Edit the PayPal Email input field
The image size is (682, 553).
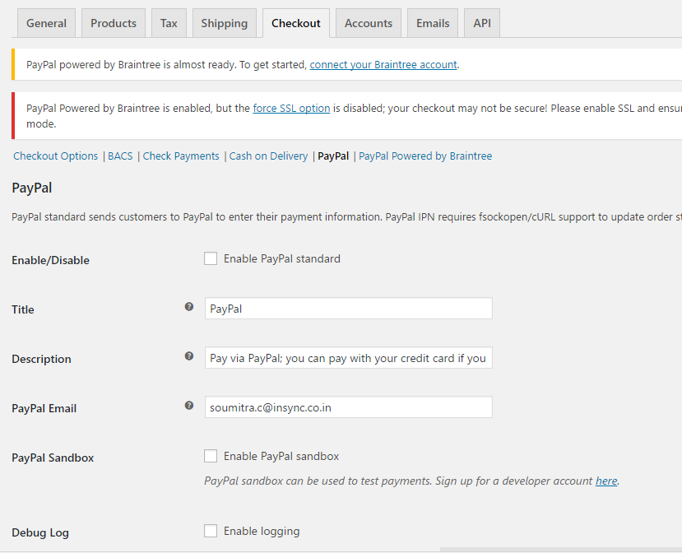tap(348, 407)
